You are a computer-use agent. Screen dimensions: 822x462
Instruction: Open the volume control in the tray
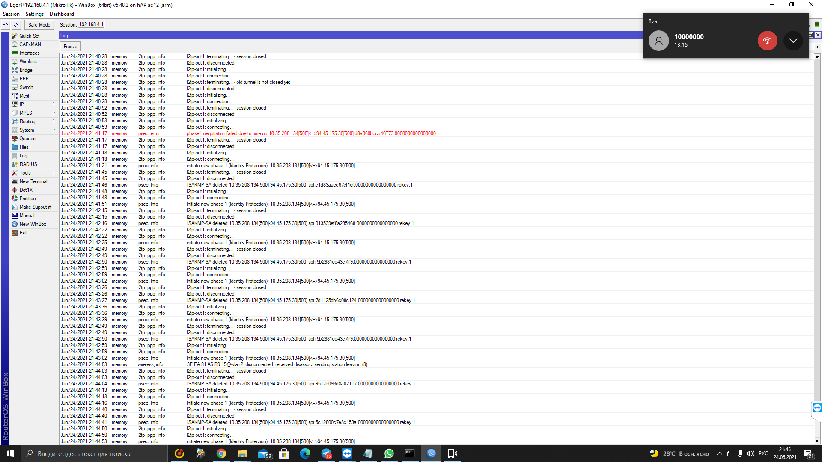tap(750, 453)
